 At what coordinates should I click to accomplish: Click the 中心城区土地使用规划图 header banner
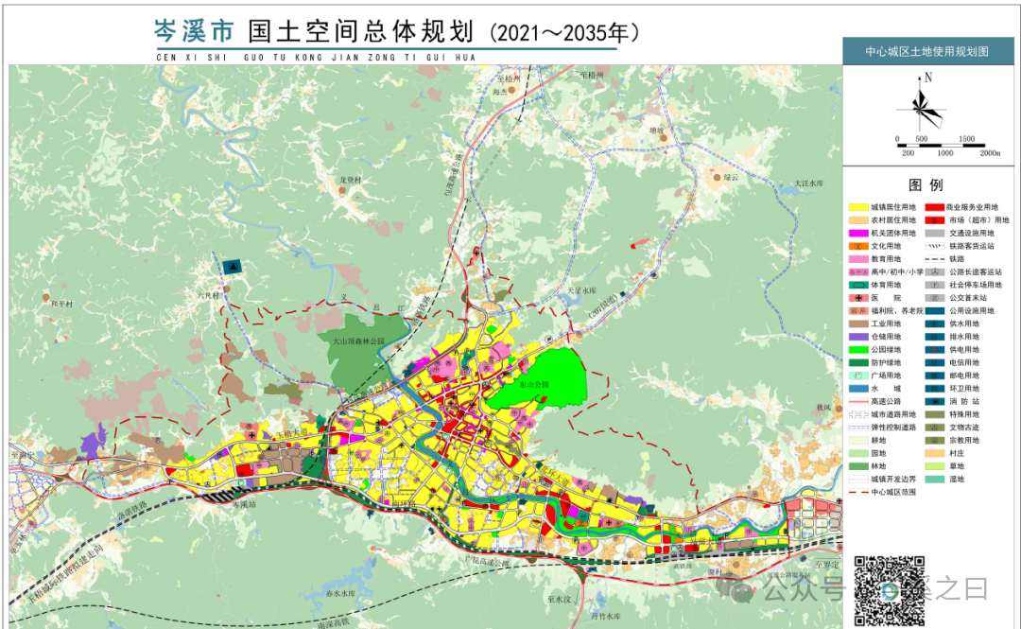tap(928, 51)
